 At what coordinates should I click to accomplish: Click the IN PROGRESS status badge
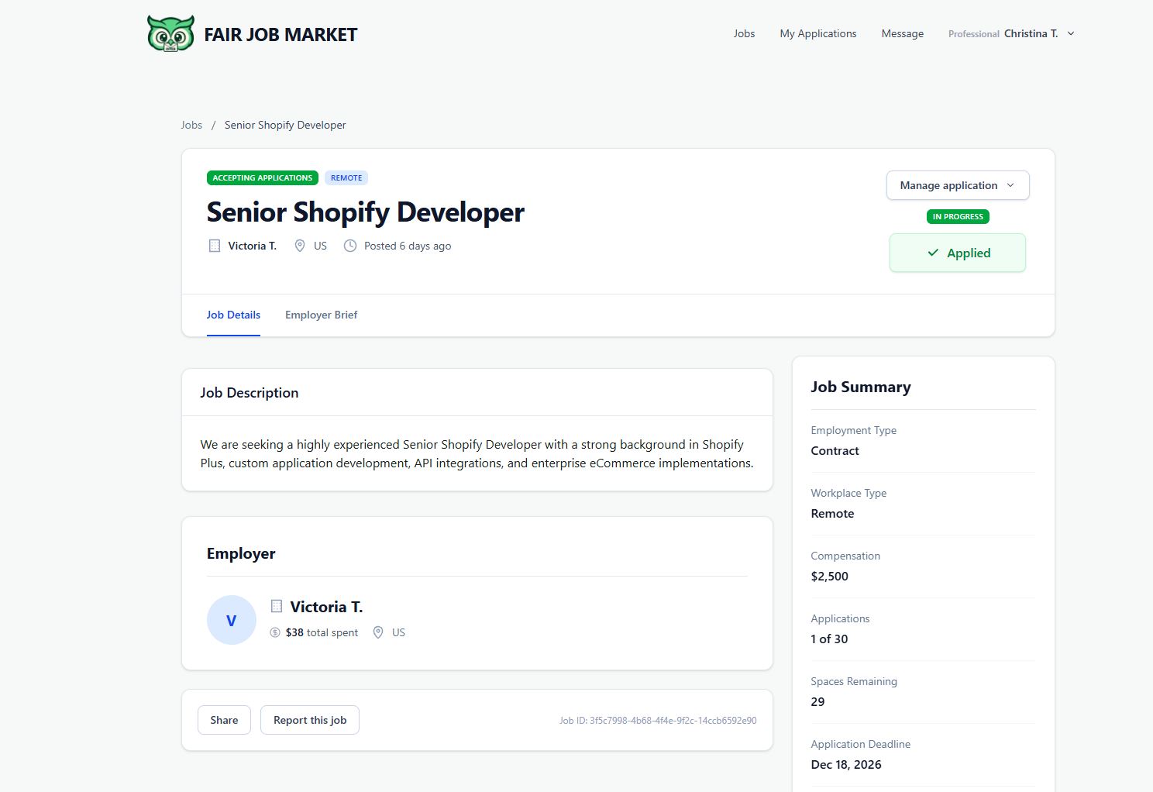[958, 216]
